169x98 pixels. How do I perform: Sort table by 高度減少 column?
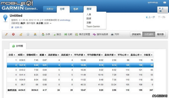pos(67,55)
